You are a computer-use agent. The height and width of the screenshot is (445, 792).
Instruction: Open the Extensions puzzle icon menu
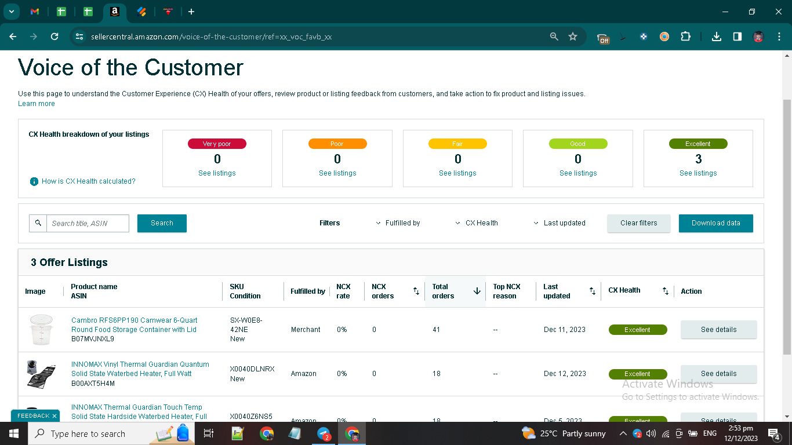[x=685, y=37]
